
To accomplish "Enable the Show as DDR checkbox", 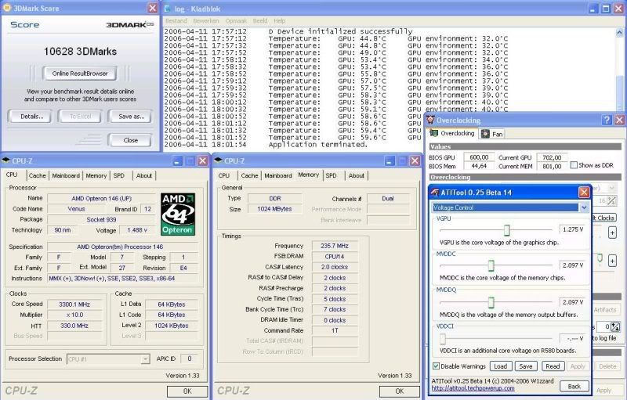I will [574, 165].
